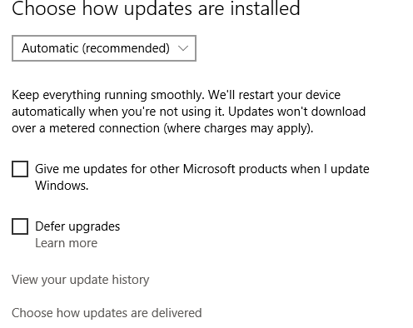Click the 'Give me updates for other Microsoft products' label
This screenshot has width=413, height=328.
coord(202,177)
